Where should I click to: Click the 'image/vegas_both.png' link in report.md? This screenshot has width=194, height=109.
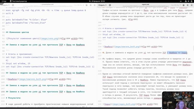(x=123, y=104)
